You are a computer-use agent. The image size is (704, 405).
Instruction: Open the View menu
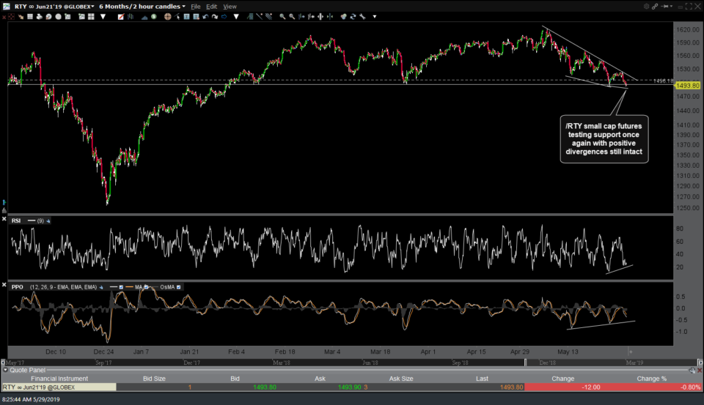[x=230, y=7]
